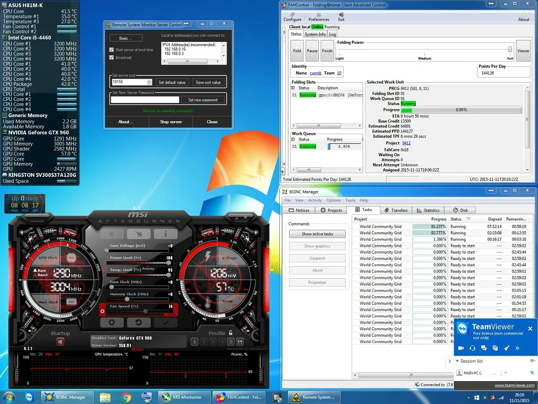Click Afterburner save profile floppy icon
Image resolution: width=538 pixels, height=404 pixels.
(240, 342)
